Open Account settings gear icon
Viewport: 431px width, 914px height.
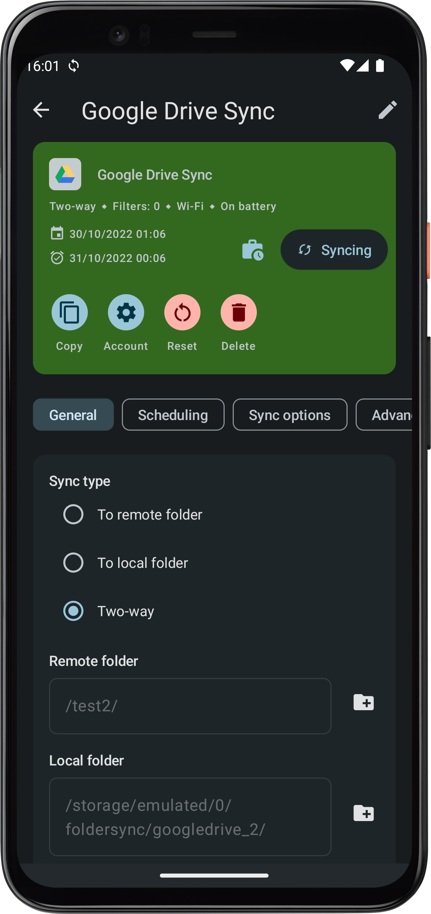126,312
